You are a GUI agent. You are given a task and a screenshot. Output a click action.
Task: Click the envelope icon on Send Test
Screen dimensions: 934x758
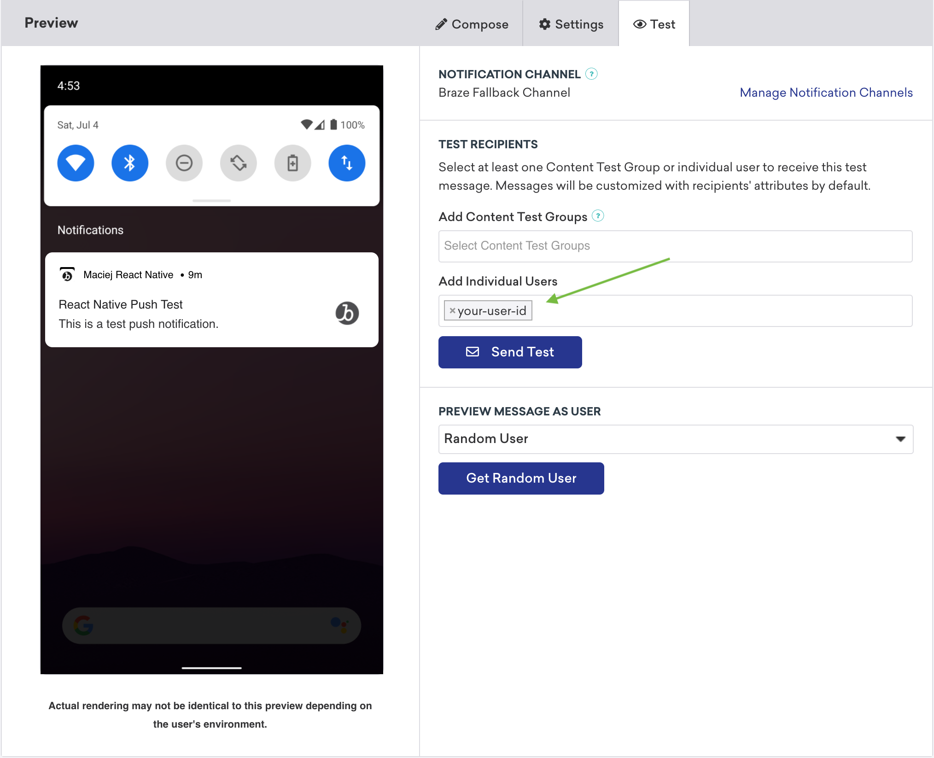[473, 352]
